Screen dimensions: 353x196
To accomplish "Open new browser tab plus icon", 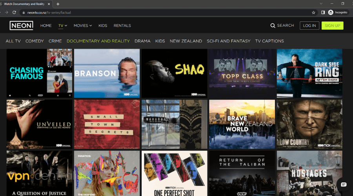I will pos(58,4).
